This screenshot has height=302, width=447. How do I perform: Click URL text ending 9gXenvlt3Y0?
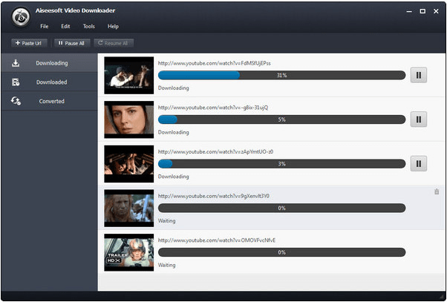tap(214, 196)
